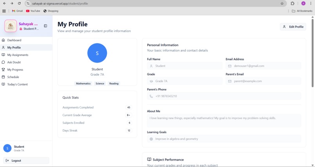Image resolution: width=315 pixels, height=167 pixels.
Task: Click the Edit Profile button
Action: pyautogui.click(x=293, y=27)
